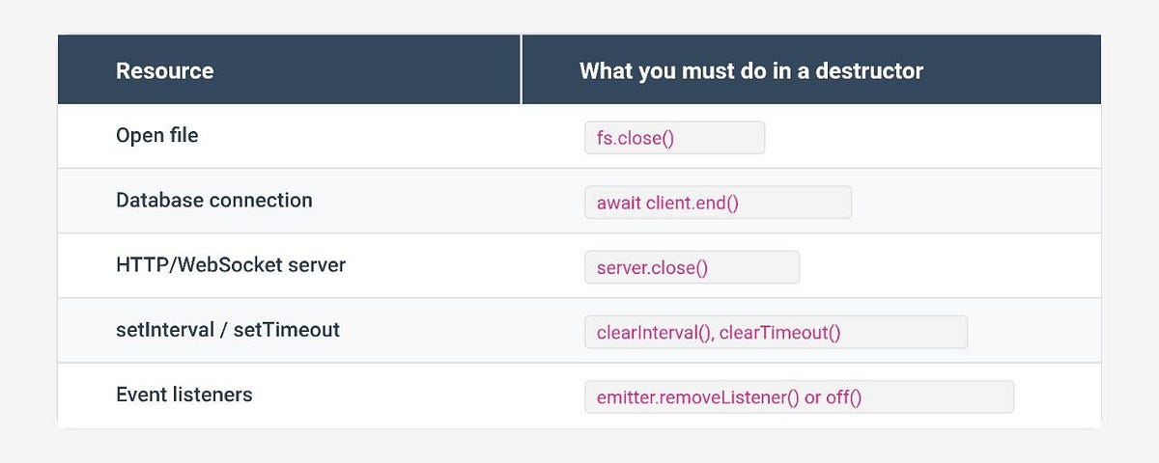Click the word 'clearTimeout()' in code box

point(780,333)
